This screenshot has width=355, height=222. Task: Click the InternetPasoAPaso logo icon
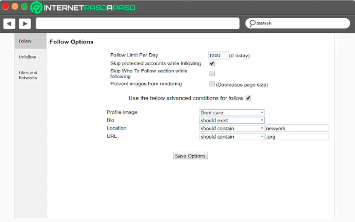36,8
